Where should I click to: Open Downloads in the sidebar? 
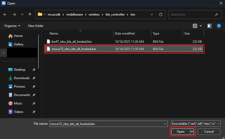(21, 78)
